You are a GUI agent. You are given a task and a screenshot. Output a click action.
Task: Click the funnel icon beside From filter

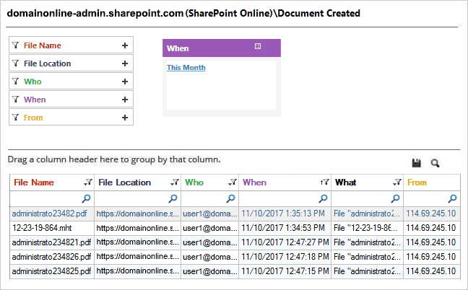click(15, 118)
